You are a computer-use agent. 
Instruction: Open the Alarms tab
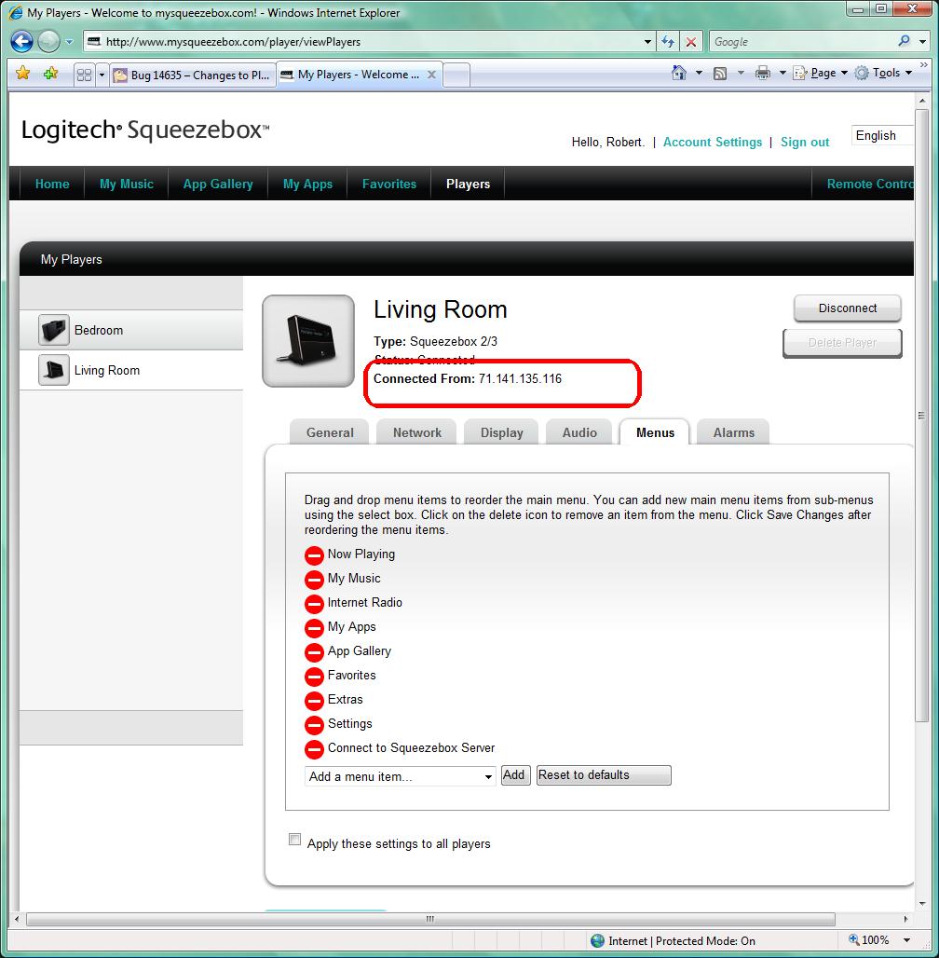734,432
